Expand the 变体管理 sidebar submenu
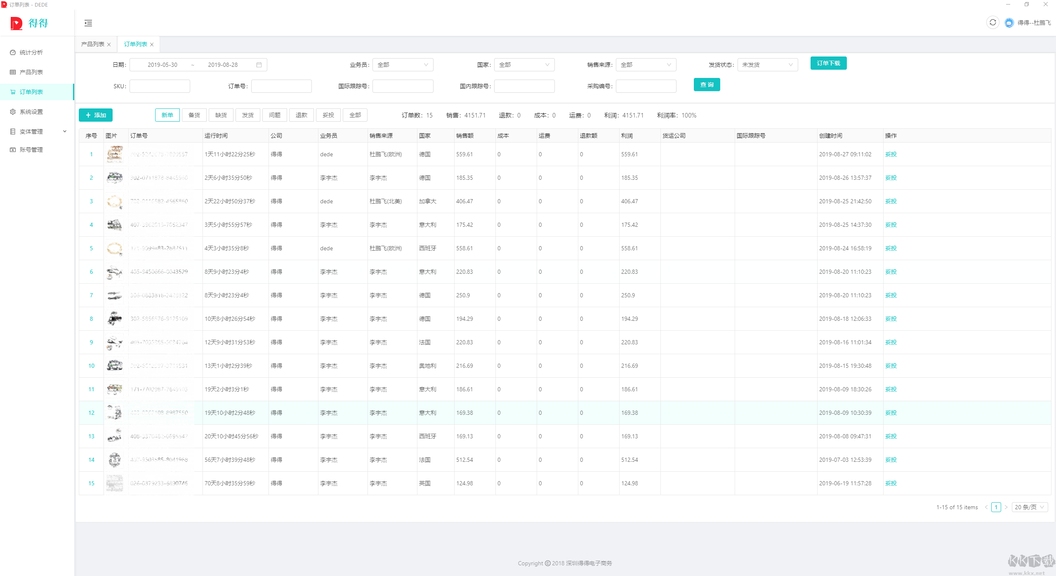The image size is (1056, 576). (x=37, y=132)
